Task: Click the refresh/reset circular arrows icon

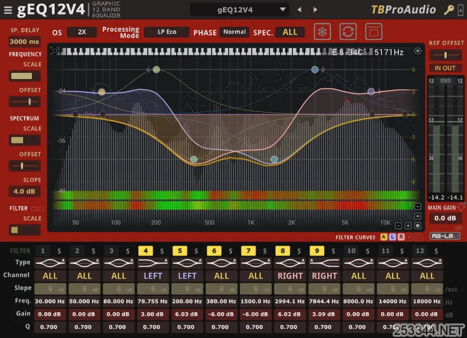Action: (x=348, y=32)
